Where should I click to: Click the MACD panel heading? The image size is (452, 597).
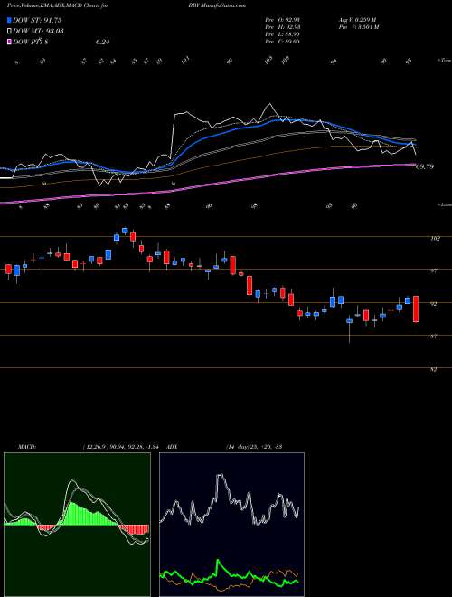(x=27, y=446)
